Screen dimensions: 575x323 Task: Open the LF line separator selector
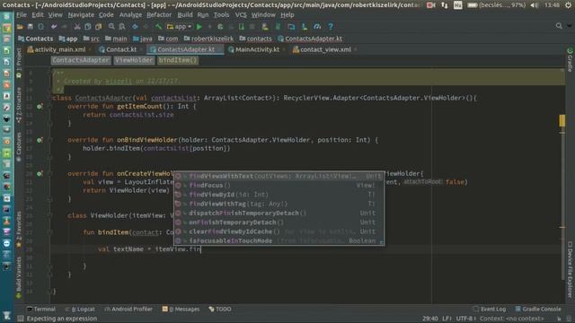447,319
